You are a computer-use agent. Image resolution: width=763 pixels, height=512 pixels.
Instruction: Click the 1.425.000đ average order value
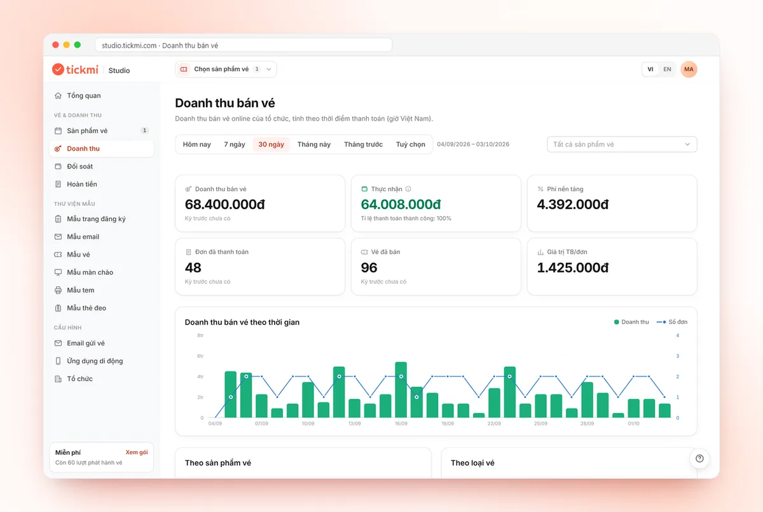click(x=573, y=267)
